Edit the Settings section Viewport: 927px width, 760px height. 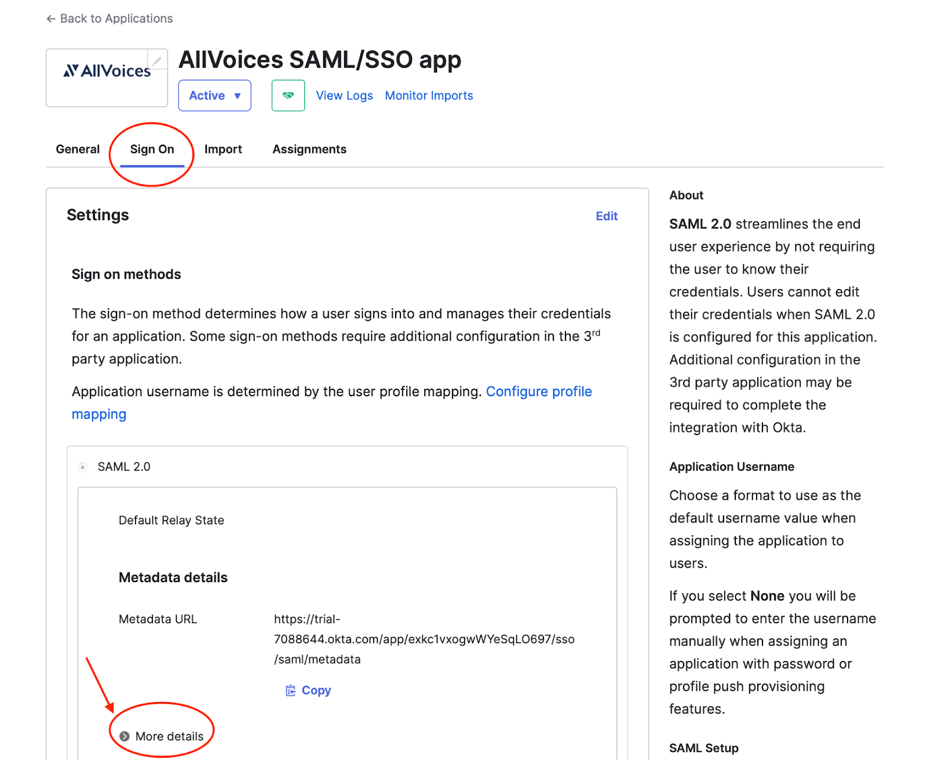pos(607,216)
